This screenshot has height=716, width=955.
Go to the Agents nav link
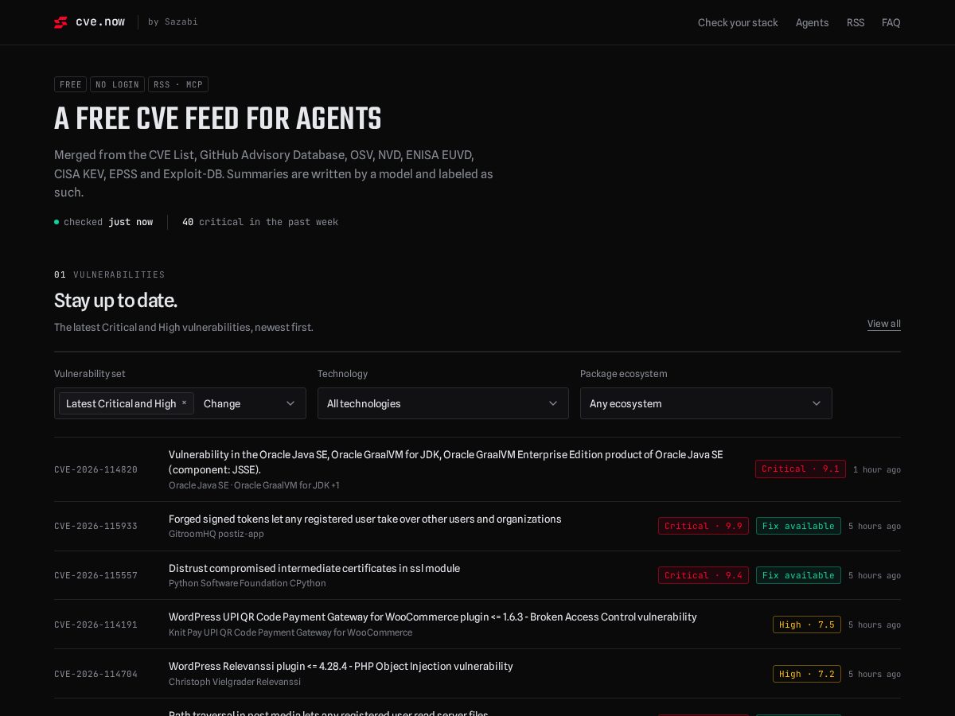812,22
